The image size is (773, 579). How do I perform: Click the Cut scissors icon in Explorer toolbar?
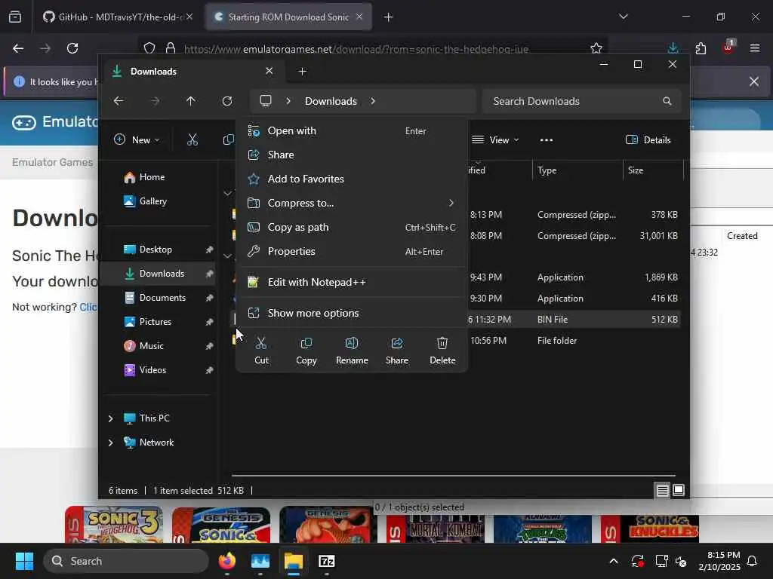pos(192,140)
